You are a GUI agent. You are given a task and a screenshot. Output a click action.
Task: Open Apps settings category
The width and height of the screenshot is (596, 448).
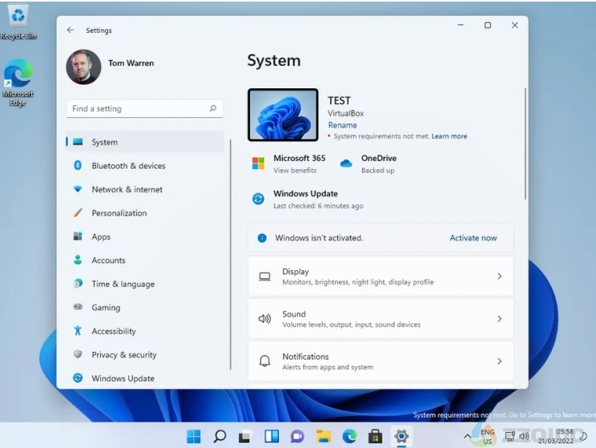[144, 236]
